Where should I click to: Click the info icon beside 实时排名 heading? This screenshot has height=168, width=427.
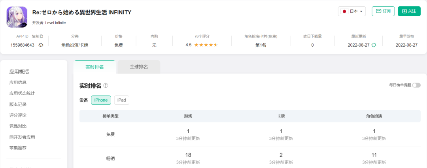(x=106, y=85)
